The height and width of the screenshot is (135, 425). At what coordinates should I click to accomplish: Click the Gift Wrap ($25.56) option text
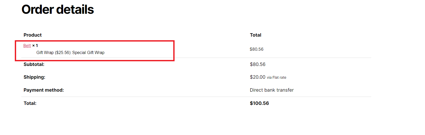[x=54, y=53]
